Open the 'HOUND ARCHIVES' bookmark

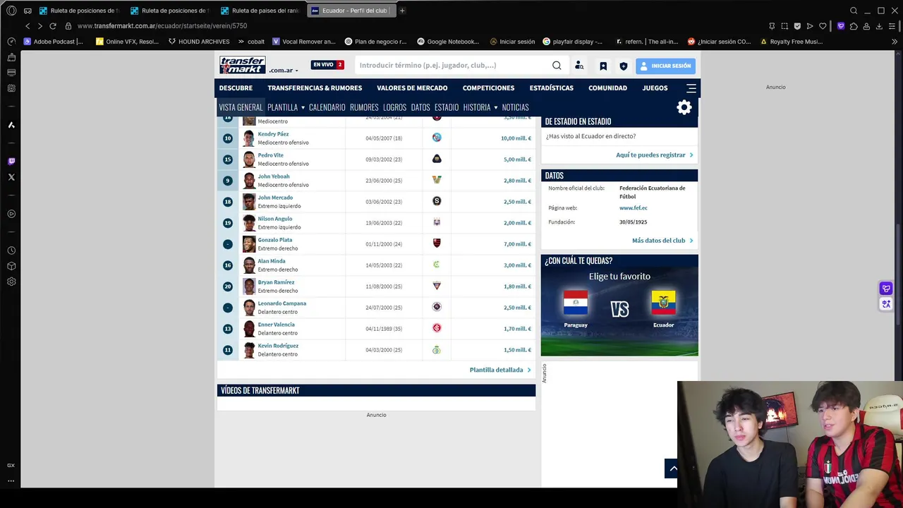199,42
